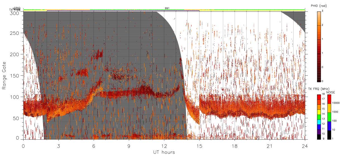
Task: Click the 13 label on TX FRQ legend
Action: click(x=324, y=119)
